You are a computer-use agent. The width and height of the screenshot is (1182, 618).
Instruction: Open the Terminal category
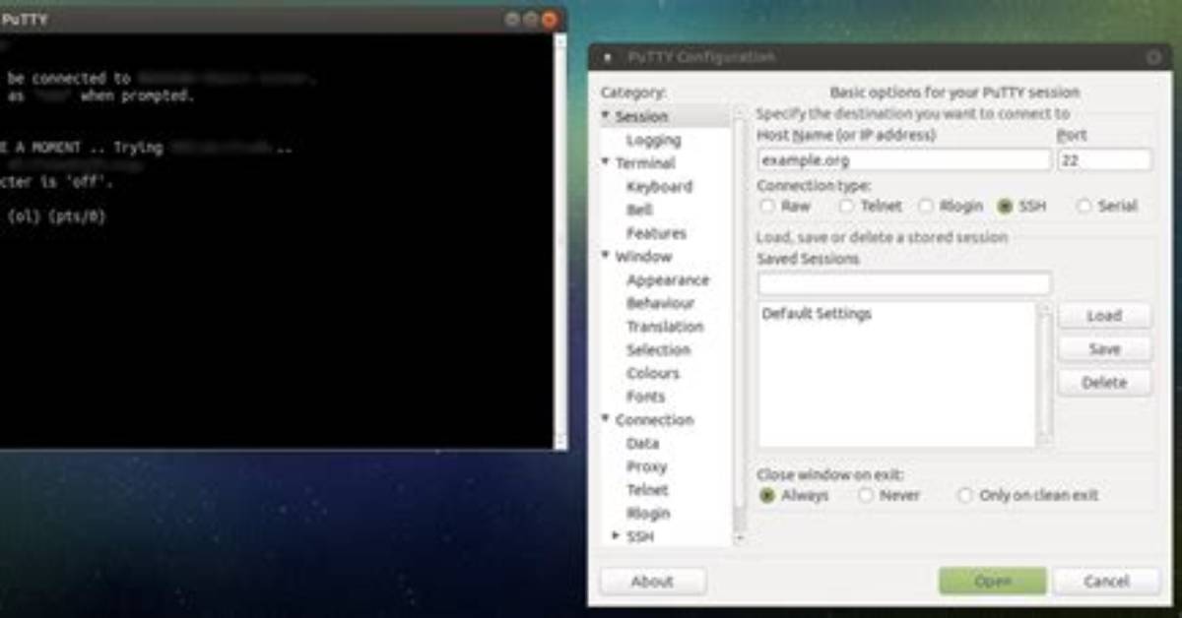645,163
